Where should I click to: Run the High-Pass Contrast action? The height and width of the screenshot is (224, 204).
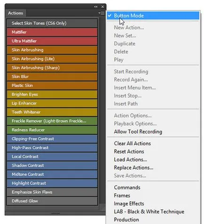click(52, 148)
